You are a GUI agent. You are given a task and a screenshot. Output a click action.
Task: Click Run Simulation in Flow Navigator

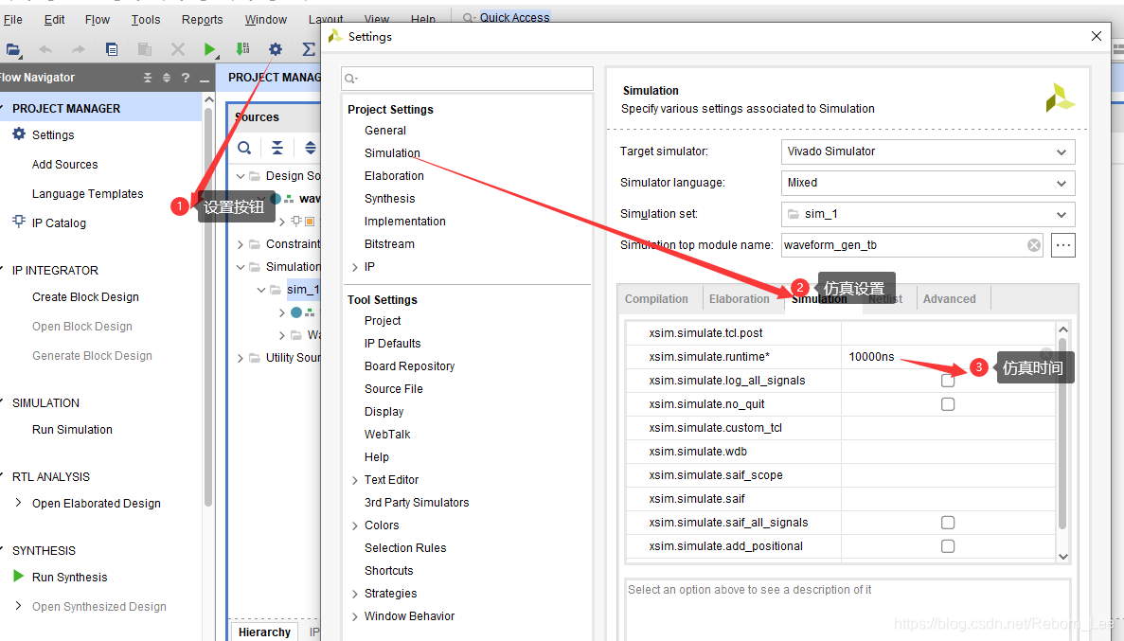tap(72, 430)
